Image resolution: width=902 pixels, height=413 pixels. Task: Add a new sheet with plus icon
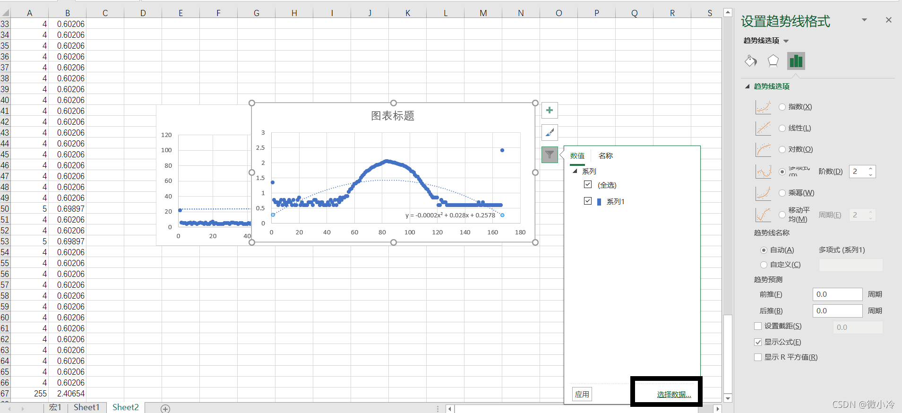[165, 409]
